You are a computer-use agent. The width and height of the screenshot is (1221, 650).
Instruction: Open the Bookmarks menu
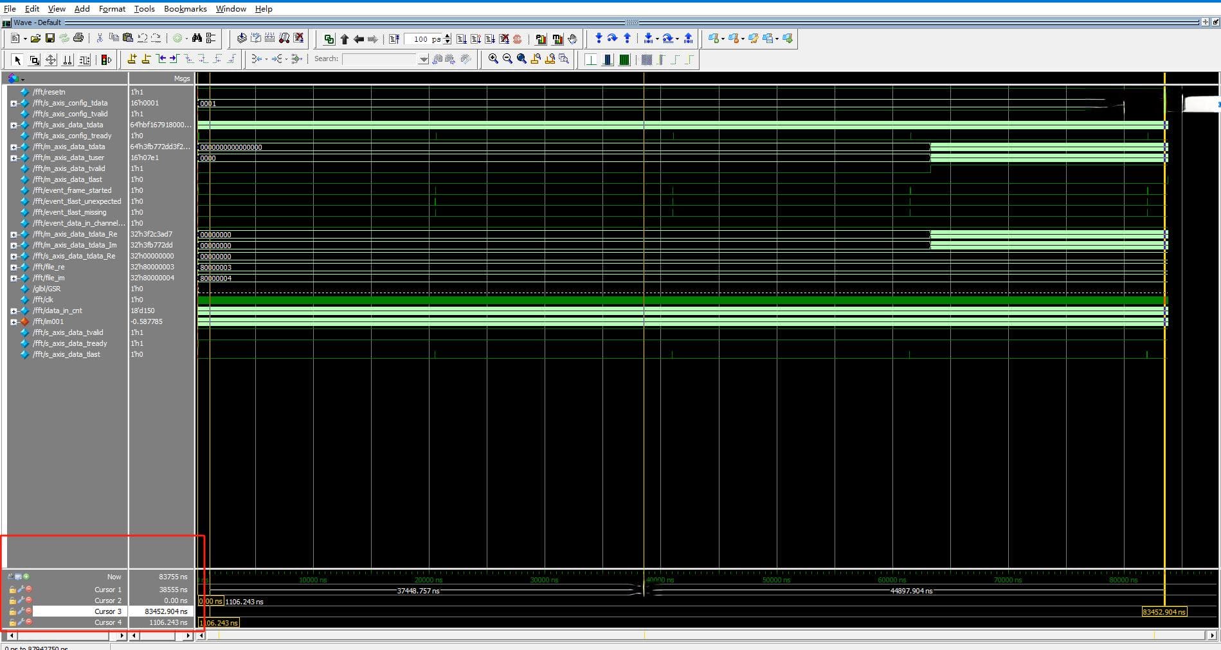click(185, 9)
